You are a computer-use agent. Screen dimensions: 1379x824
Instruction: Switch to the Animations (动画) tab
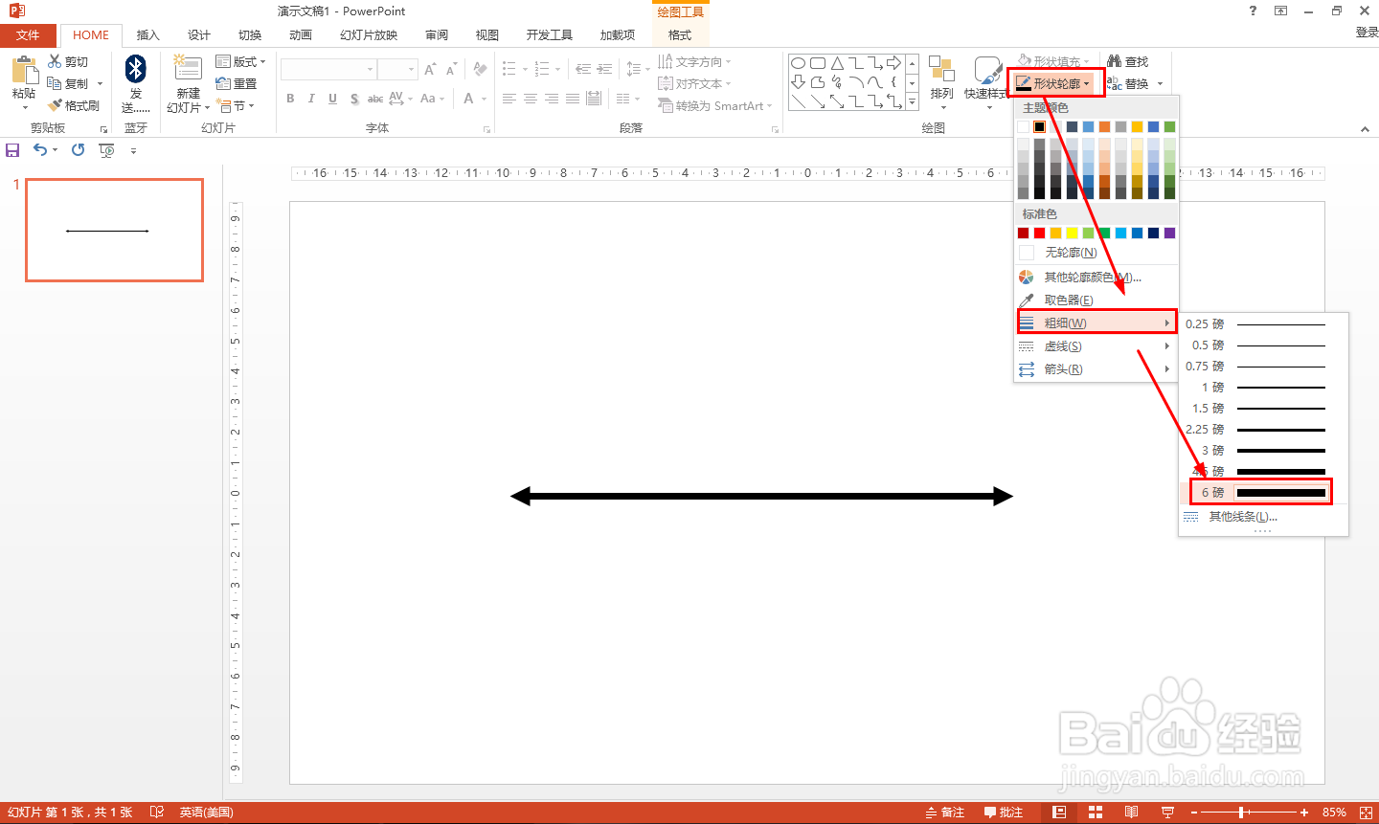tap(301, 34)
